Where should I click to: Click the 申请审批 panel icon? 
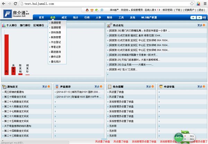[x=161, y=87]
